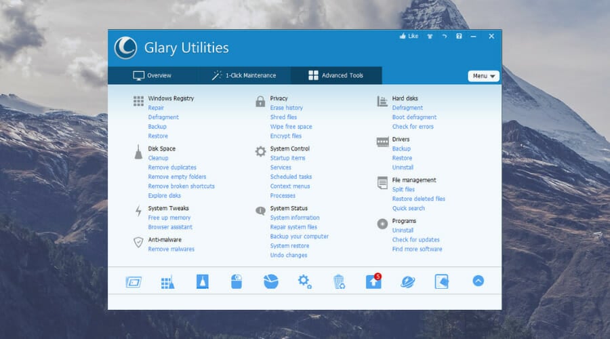The image size is (610, 339).
Task: Click the Programs disc icon
Action: point(382,224)
